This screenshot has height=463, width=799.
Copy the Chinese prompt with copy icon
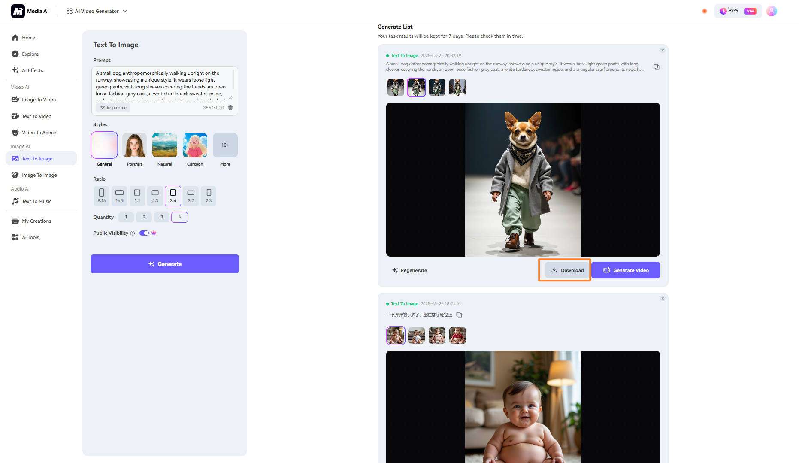tap(459, 315)
